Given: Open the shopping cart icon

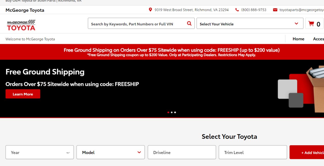Looking at the screenshot, I should 311,24.
